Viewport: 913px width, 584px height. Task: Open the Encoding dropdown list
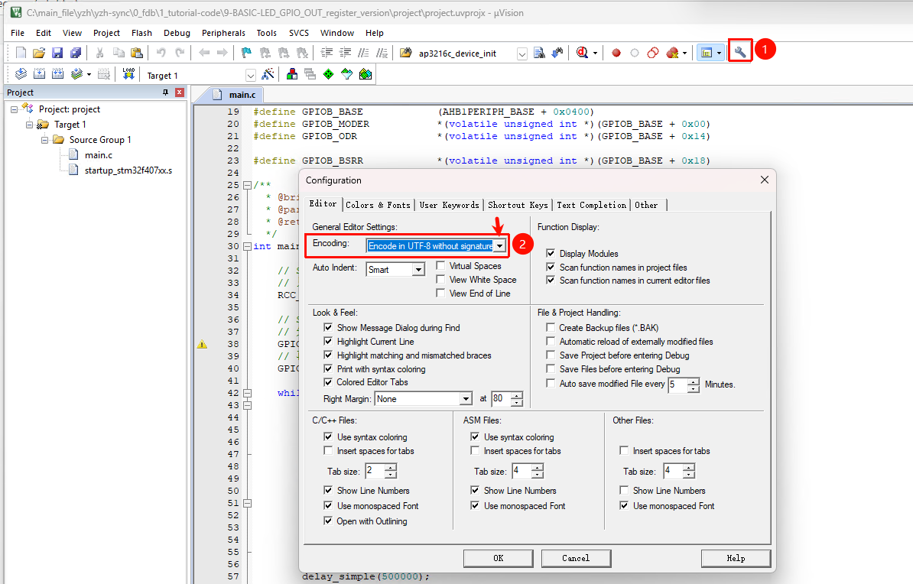(x=499, y=245)
